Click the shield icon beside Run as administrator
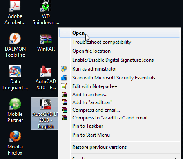 click(64, 69)
